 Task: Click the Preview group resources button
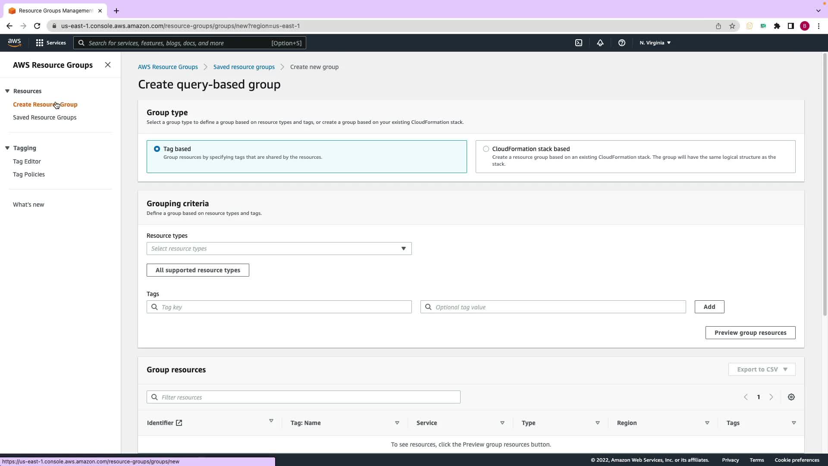click(750, 333)
